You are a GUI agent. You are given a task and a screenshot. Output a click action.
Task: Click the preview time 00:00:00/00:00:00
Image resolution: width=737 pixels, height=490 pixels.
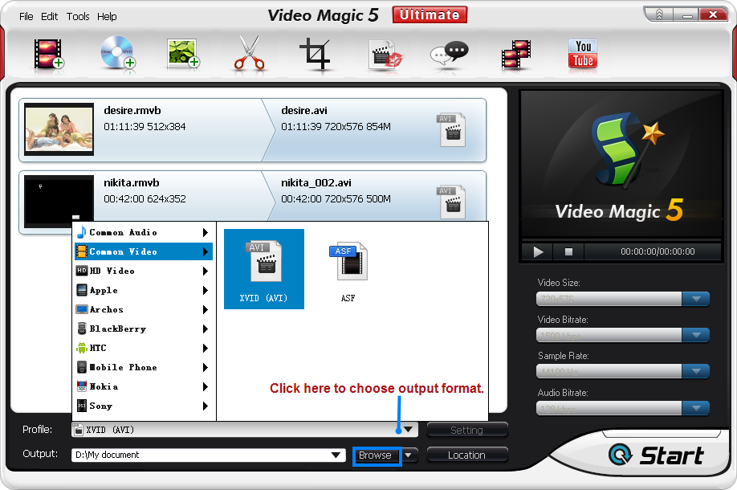pyautogui.click(x=657, y=251)
